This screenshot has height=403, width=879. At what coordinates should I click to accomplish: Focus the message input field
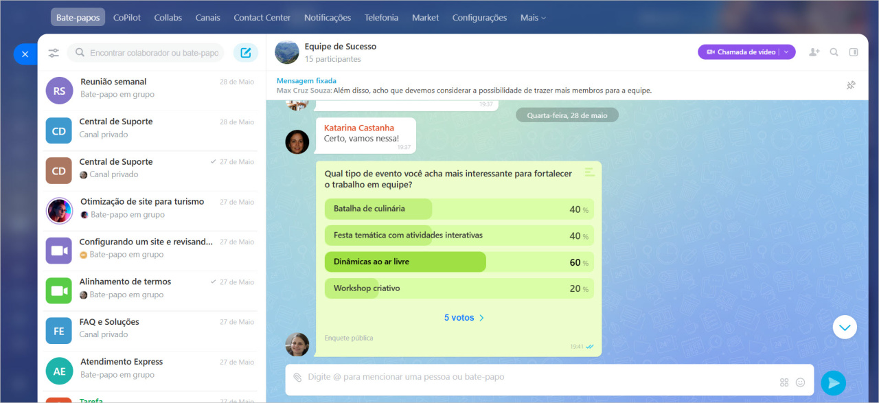[540, 377]
